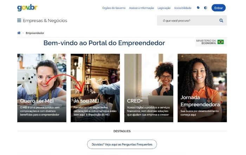Select the Jornada Empreendedora card
The width and height of the screenshot is (246, 155).
pos(202,88)
